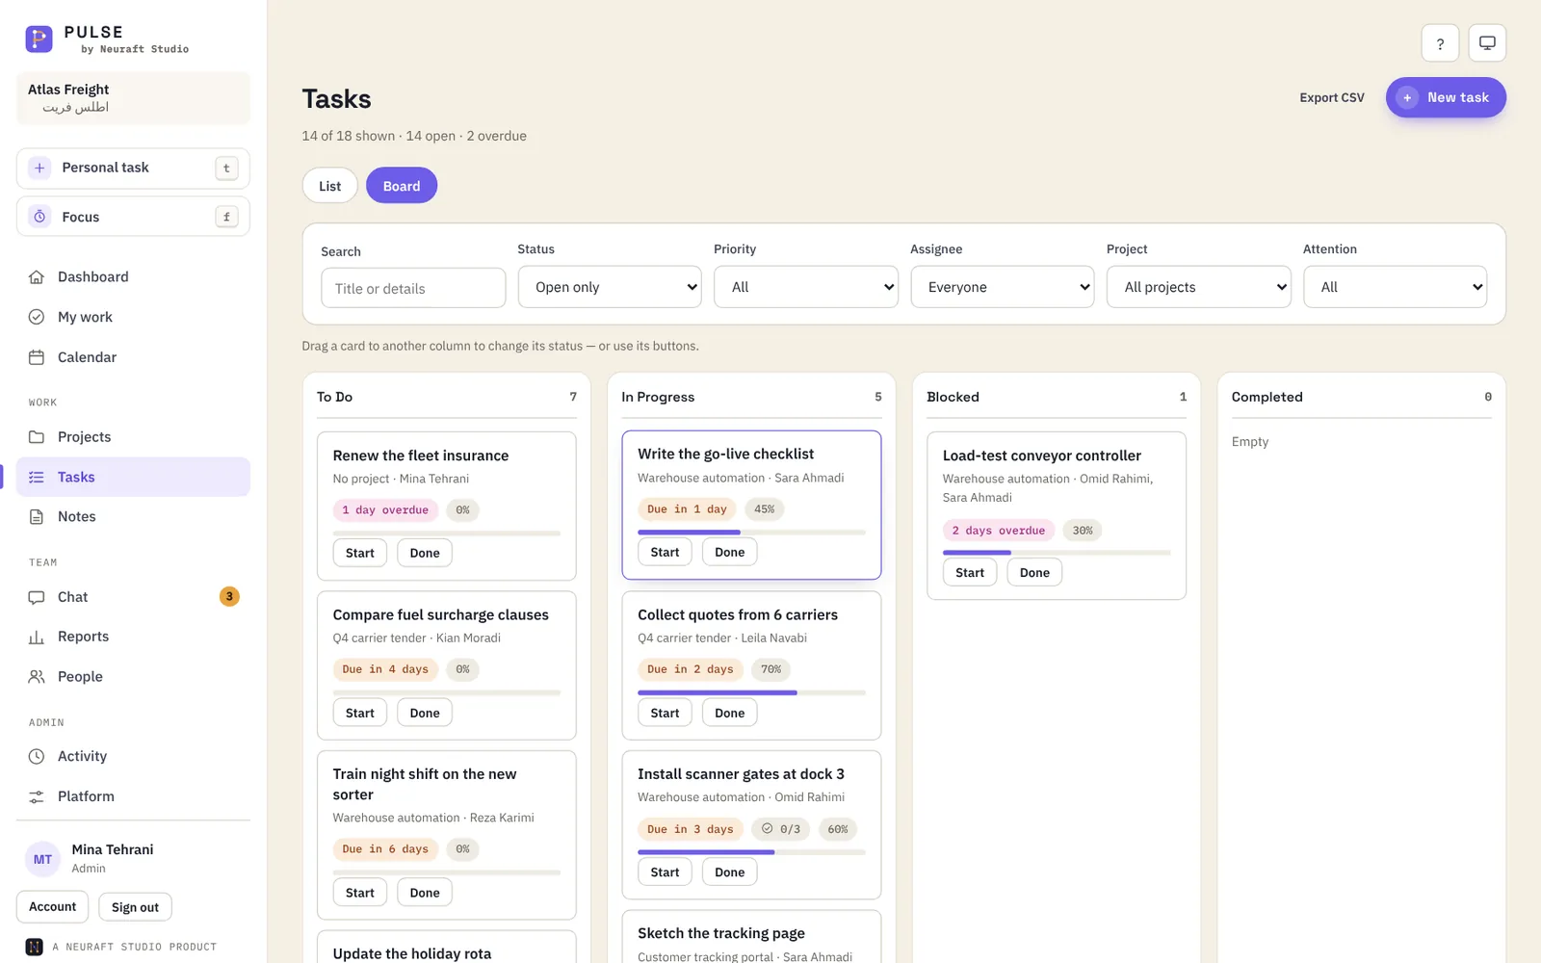Click the Projects folder icon
The image size is (1541, 963).
[x=37, y=437]
